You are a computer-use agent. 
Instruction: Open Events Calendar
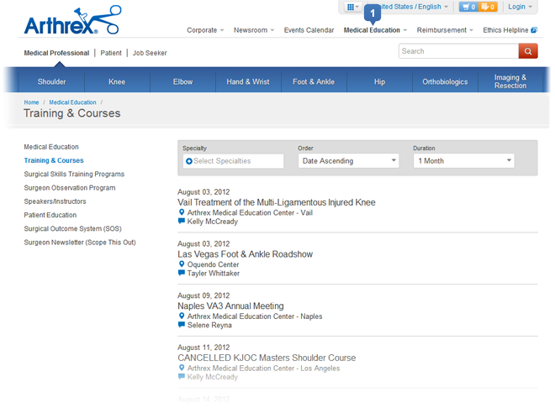point(309,30)
